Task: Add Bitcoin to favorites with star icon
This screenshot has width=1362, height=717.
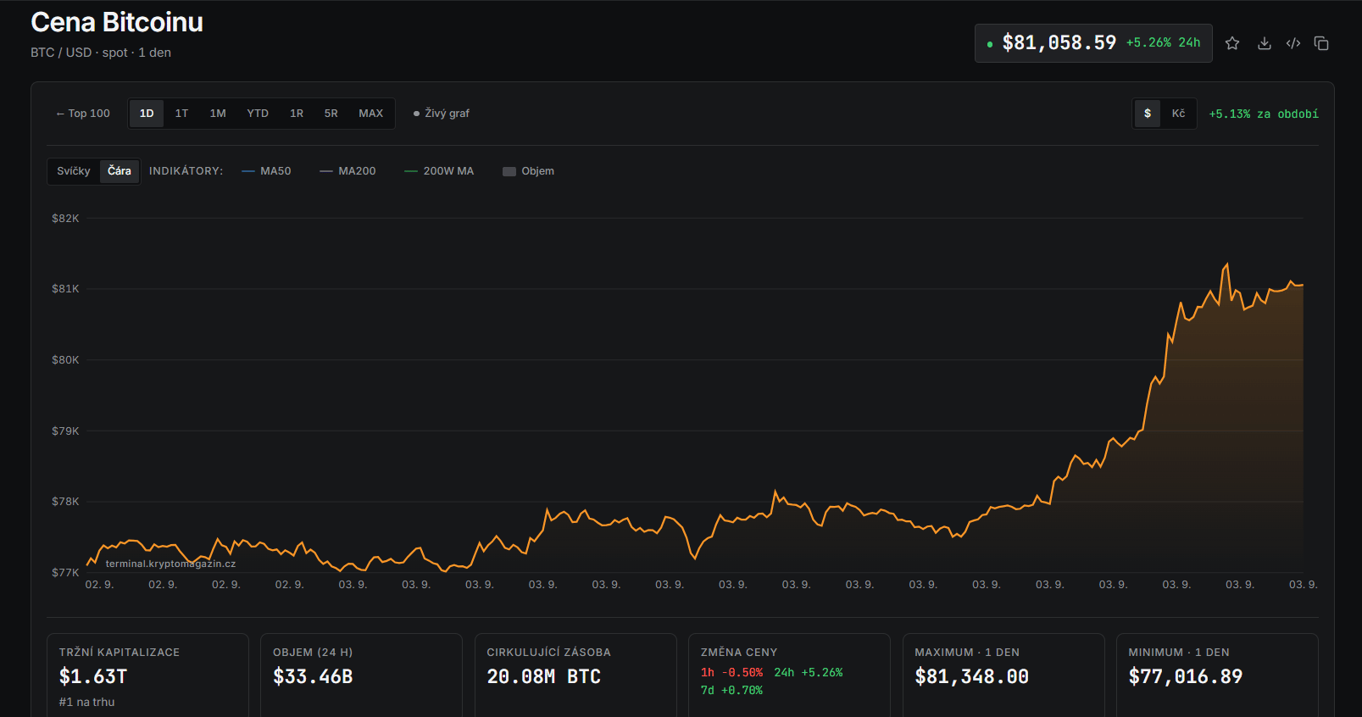Action: click(x=1232, y=43)
